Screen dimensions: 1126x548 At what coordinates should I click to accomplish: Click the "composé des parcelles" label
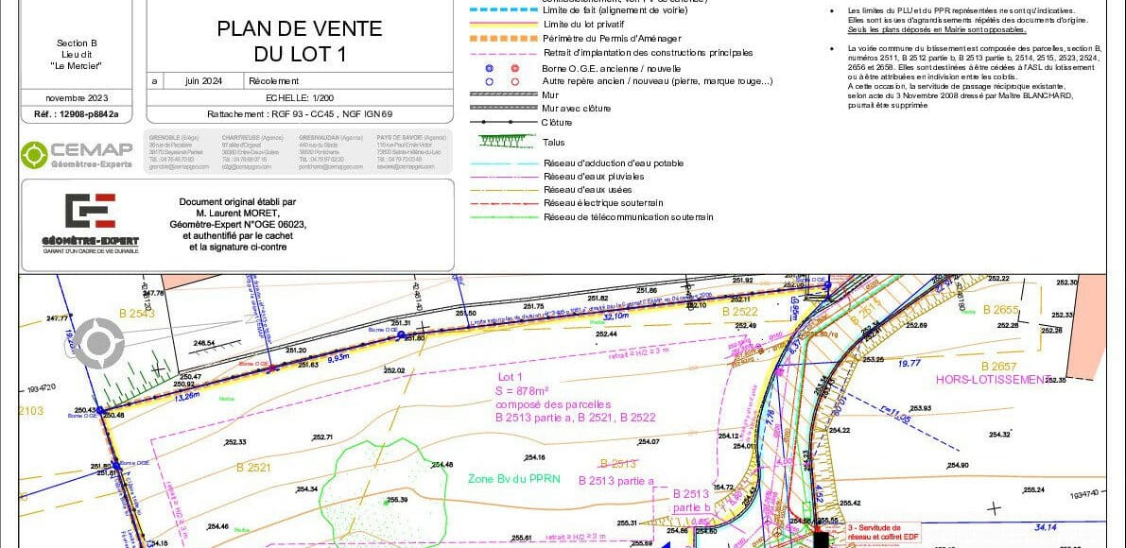tap(553, 403)
